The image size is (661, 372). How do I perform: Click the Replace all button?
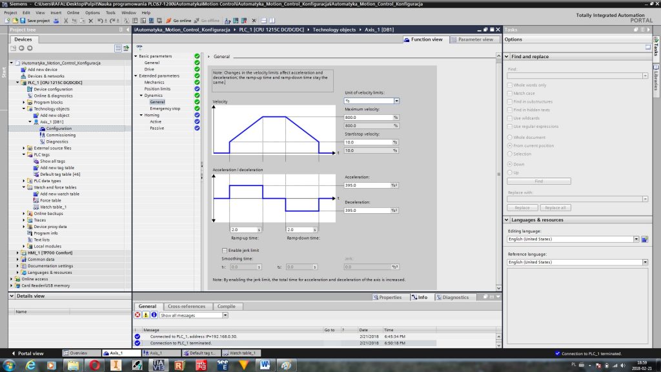[x=555, y=207]
